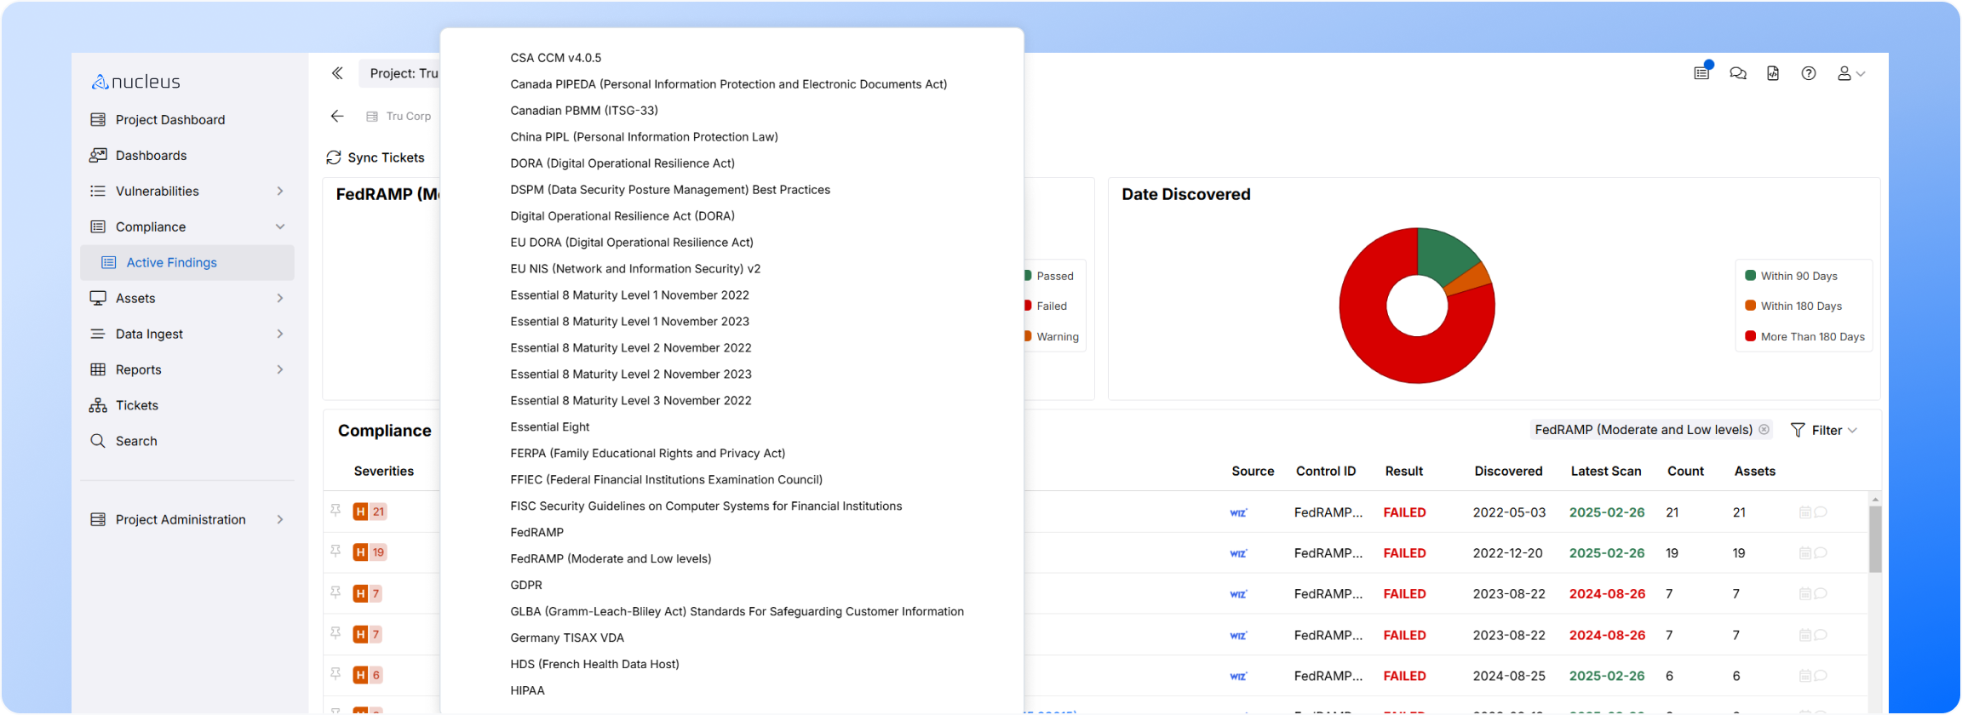Open the news feed icon with notification dot
This screenshot has width=1962, height=715.
tap(1702, 73)
